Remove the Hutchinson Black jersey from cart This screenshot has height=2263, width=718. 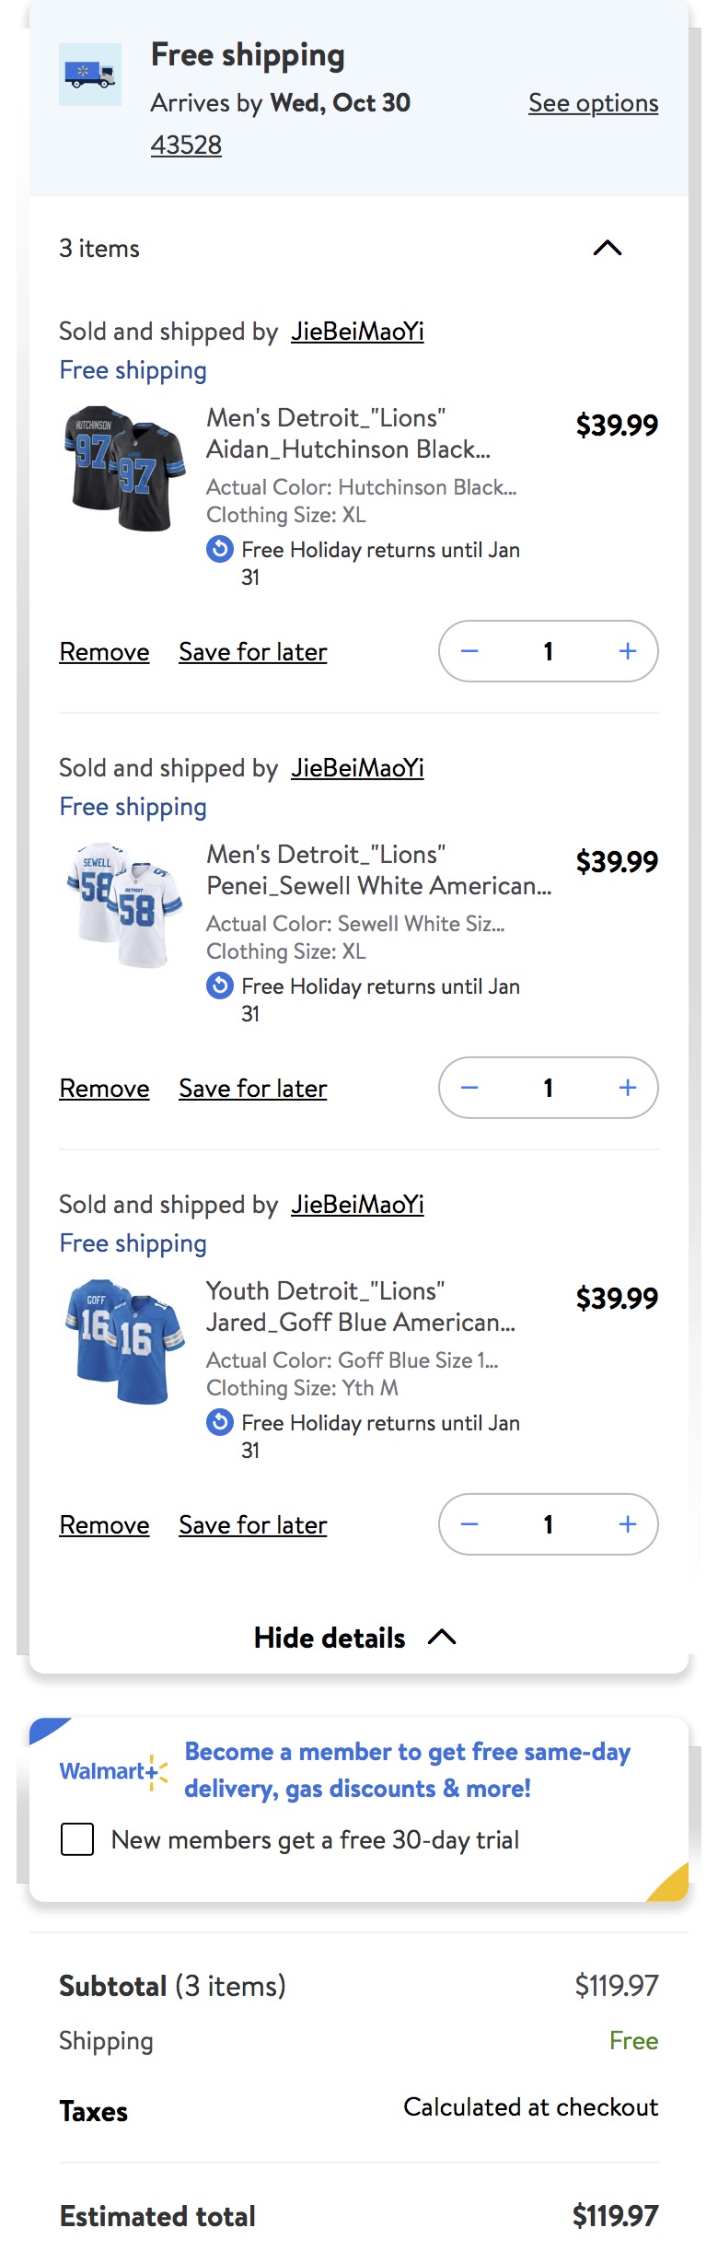pyautogui.click(x=104, y=652)
